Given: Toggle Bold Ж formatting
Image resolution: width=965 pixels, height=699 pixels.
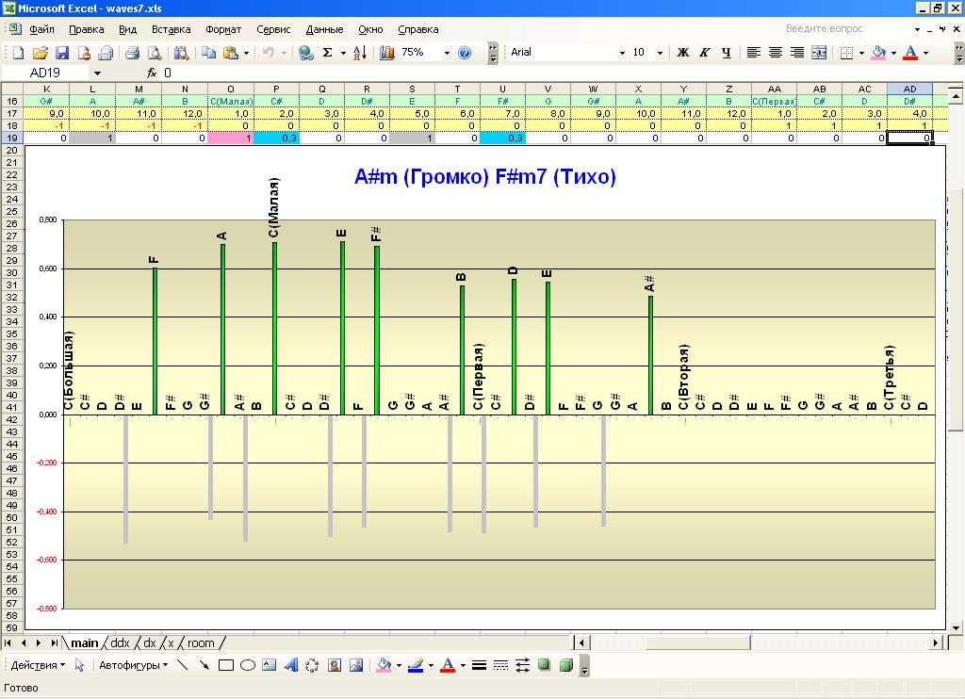Looking at the screenshot, I should click(682, 53).
